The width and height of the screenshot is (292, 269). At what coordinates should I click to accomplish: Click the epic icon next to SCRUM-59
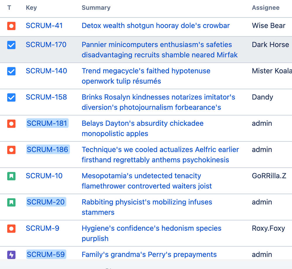coord(11,255)
